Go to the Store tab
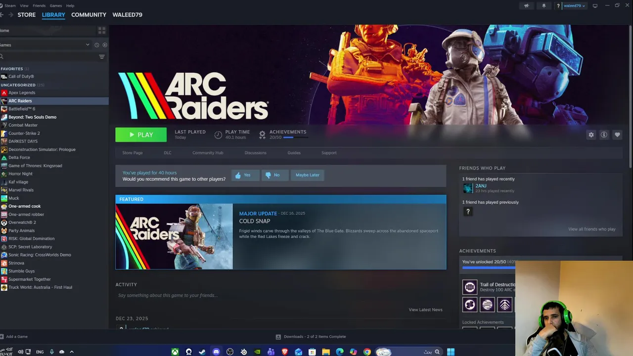The height and width of the screenshot is (356, 633). click(27, 15)
